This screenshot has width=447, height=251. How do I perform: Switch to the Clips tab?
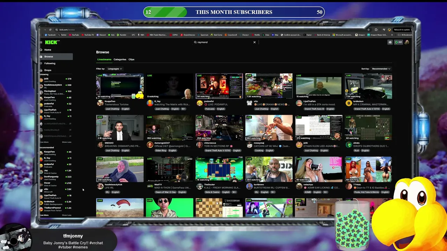[131, 60]
